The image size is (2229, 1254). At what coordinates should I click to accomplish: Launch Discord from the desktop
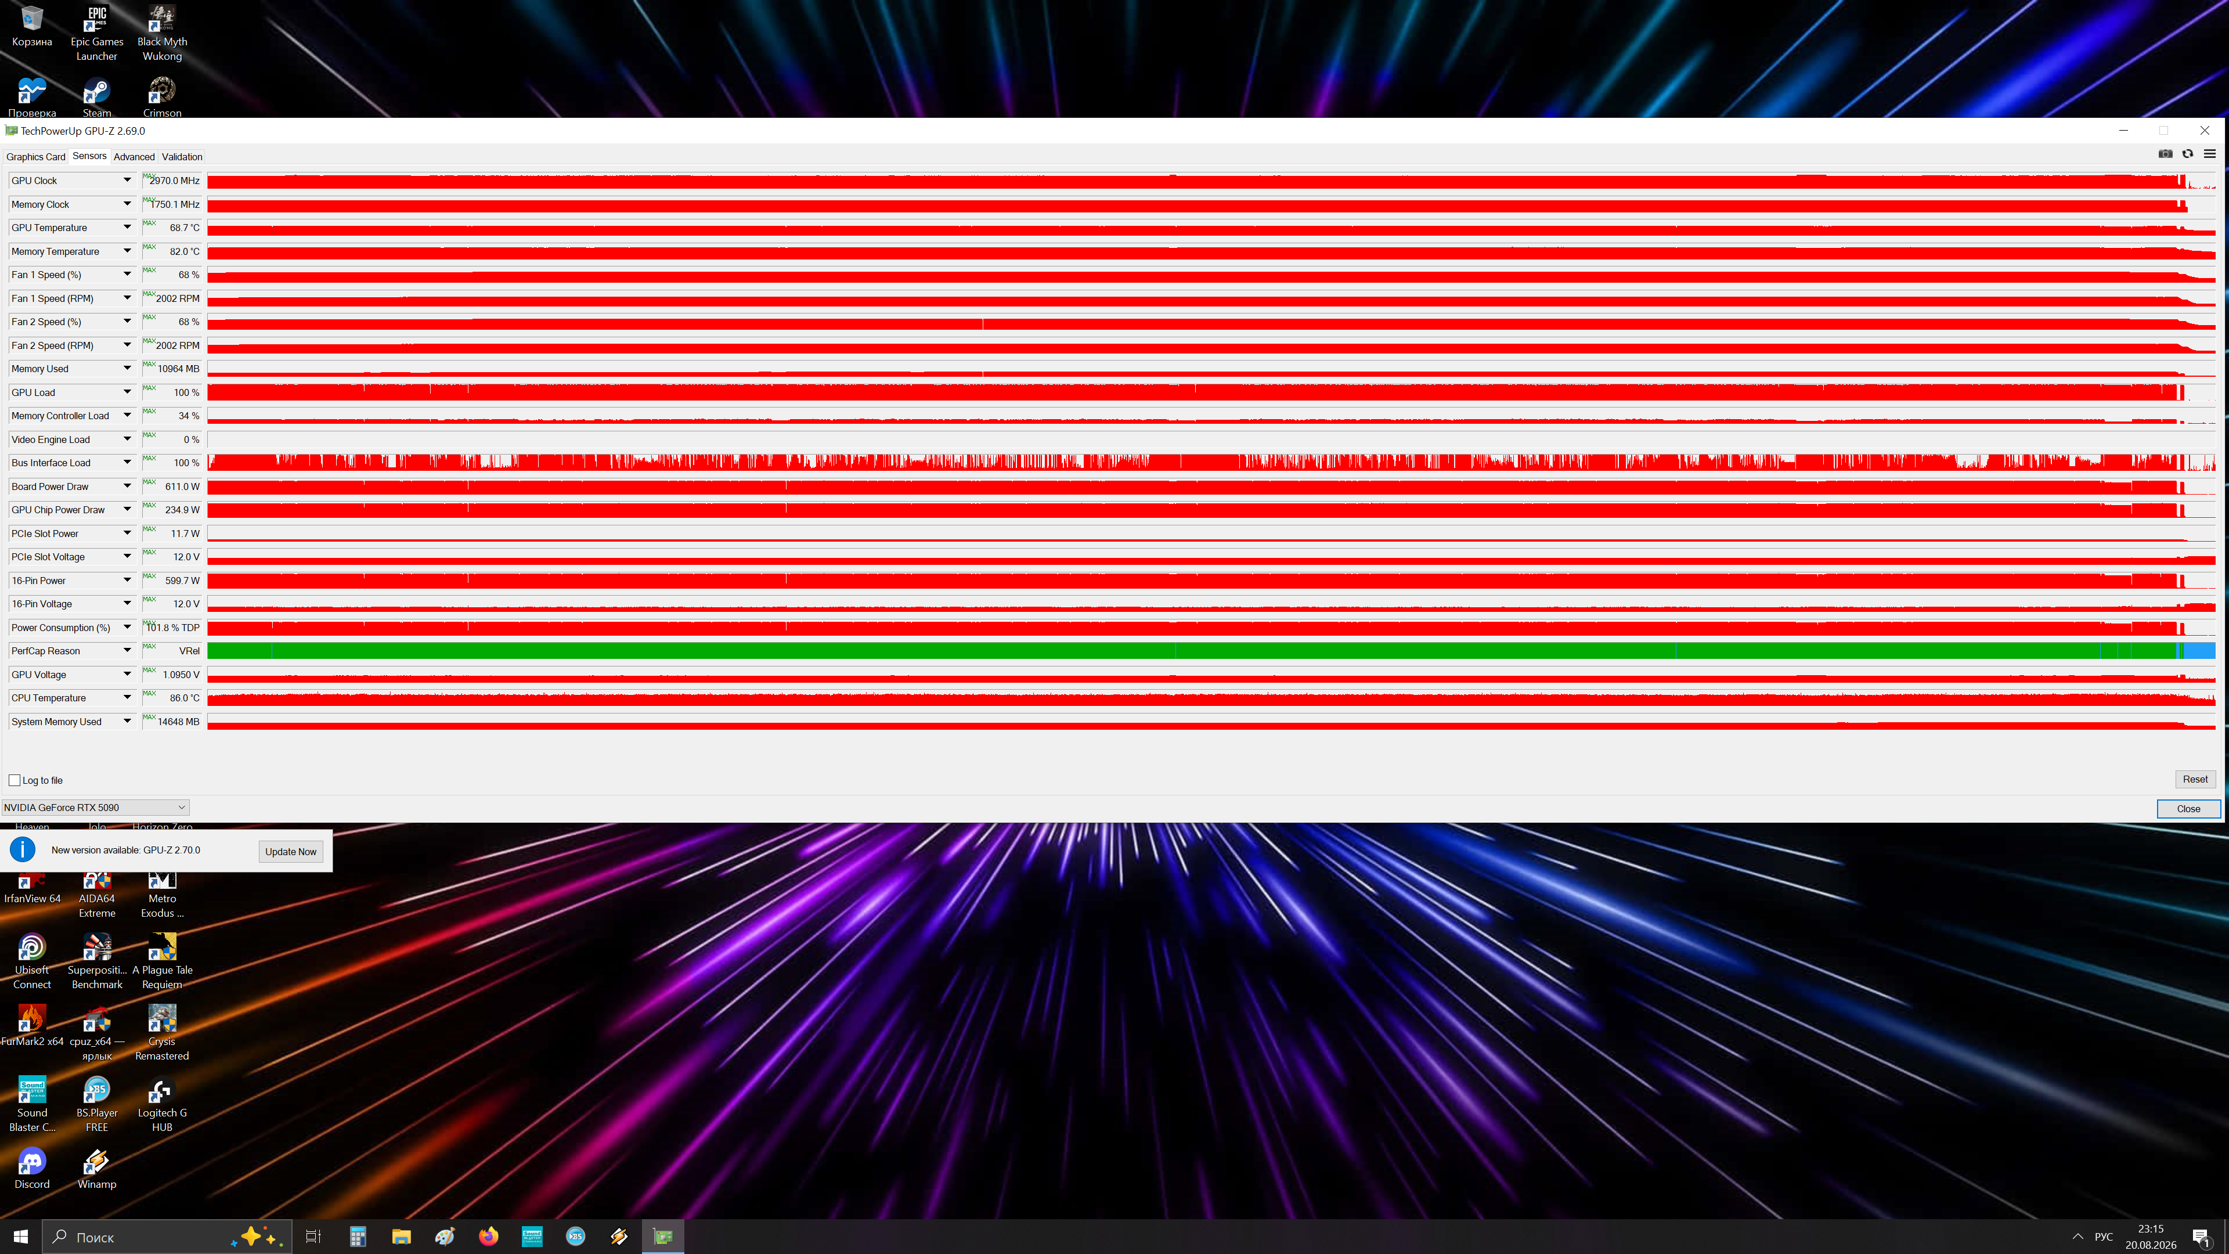32,1168
